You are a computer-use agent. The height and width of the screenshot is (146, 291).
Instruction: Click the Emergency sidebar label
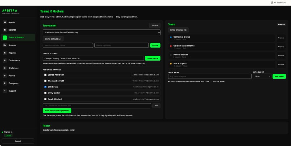[14, 83]
